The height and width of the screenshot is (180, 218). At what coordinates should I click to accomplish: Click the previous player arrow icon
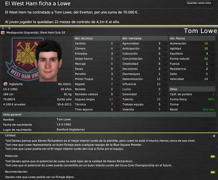[3, 28]
